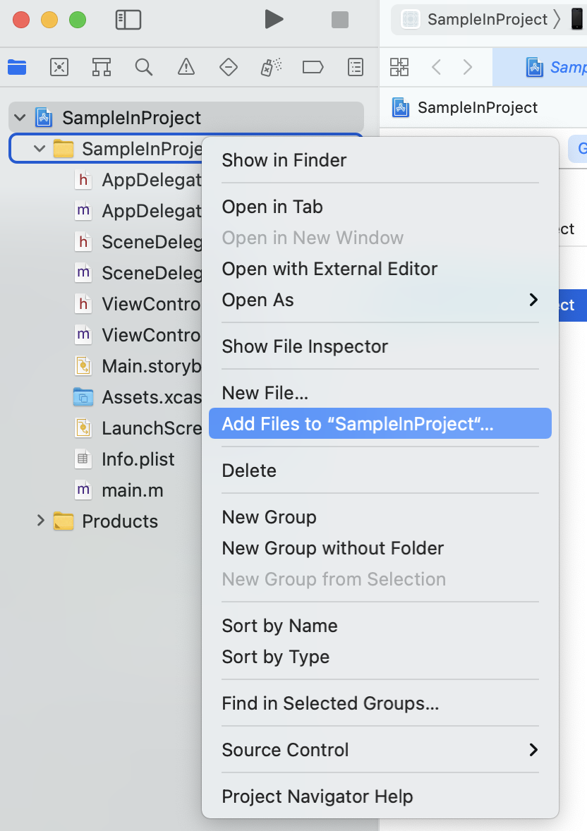Open the Source Control submenu arrow
The width and height of the screenshot is (587, 831).
[x=533, y=749]
